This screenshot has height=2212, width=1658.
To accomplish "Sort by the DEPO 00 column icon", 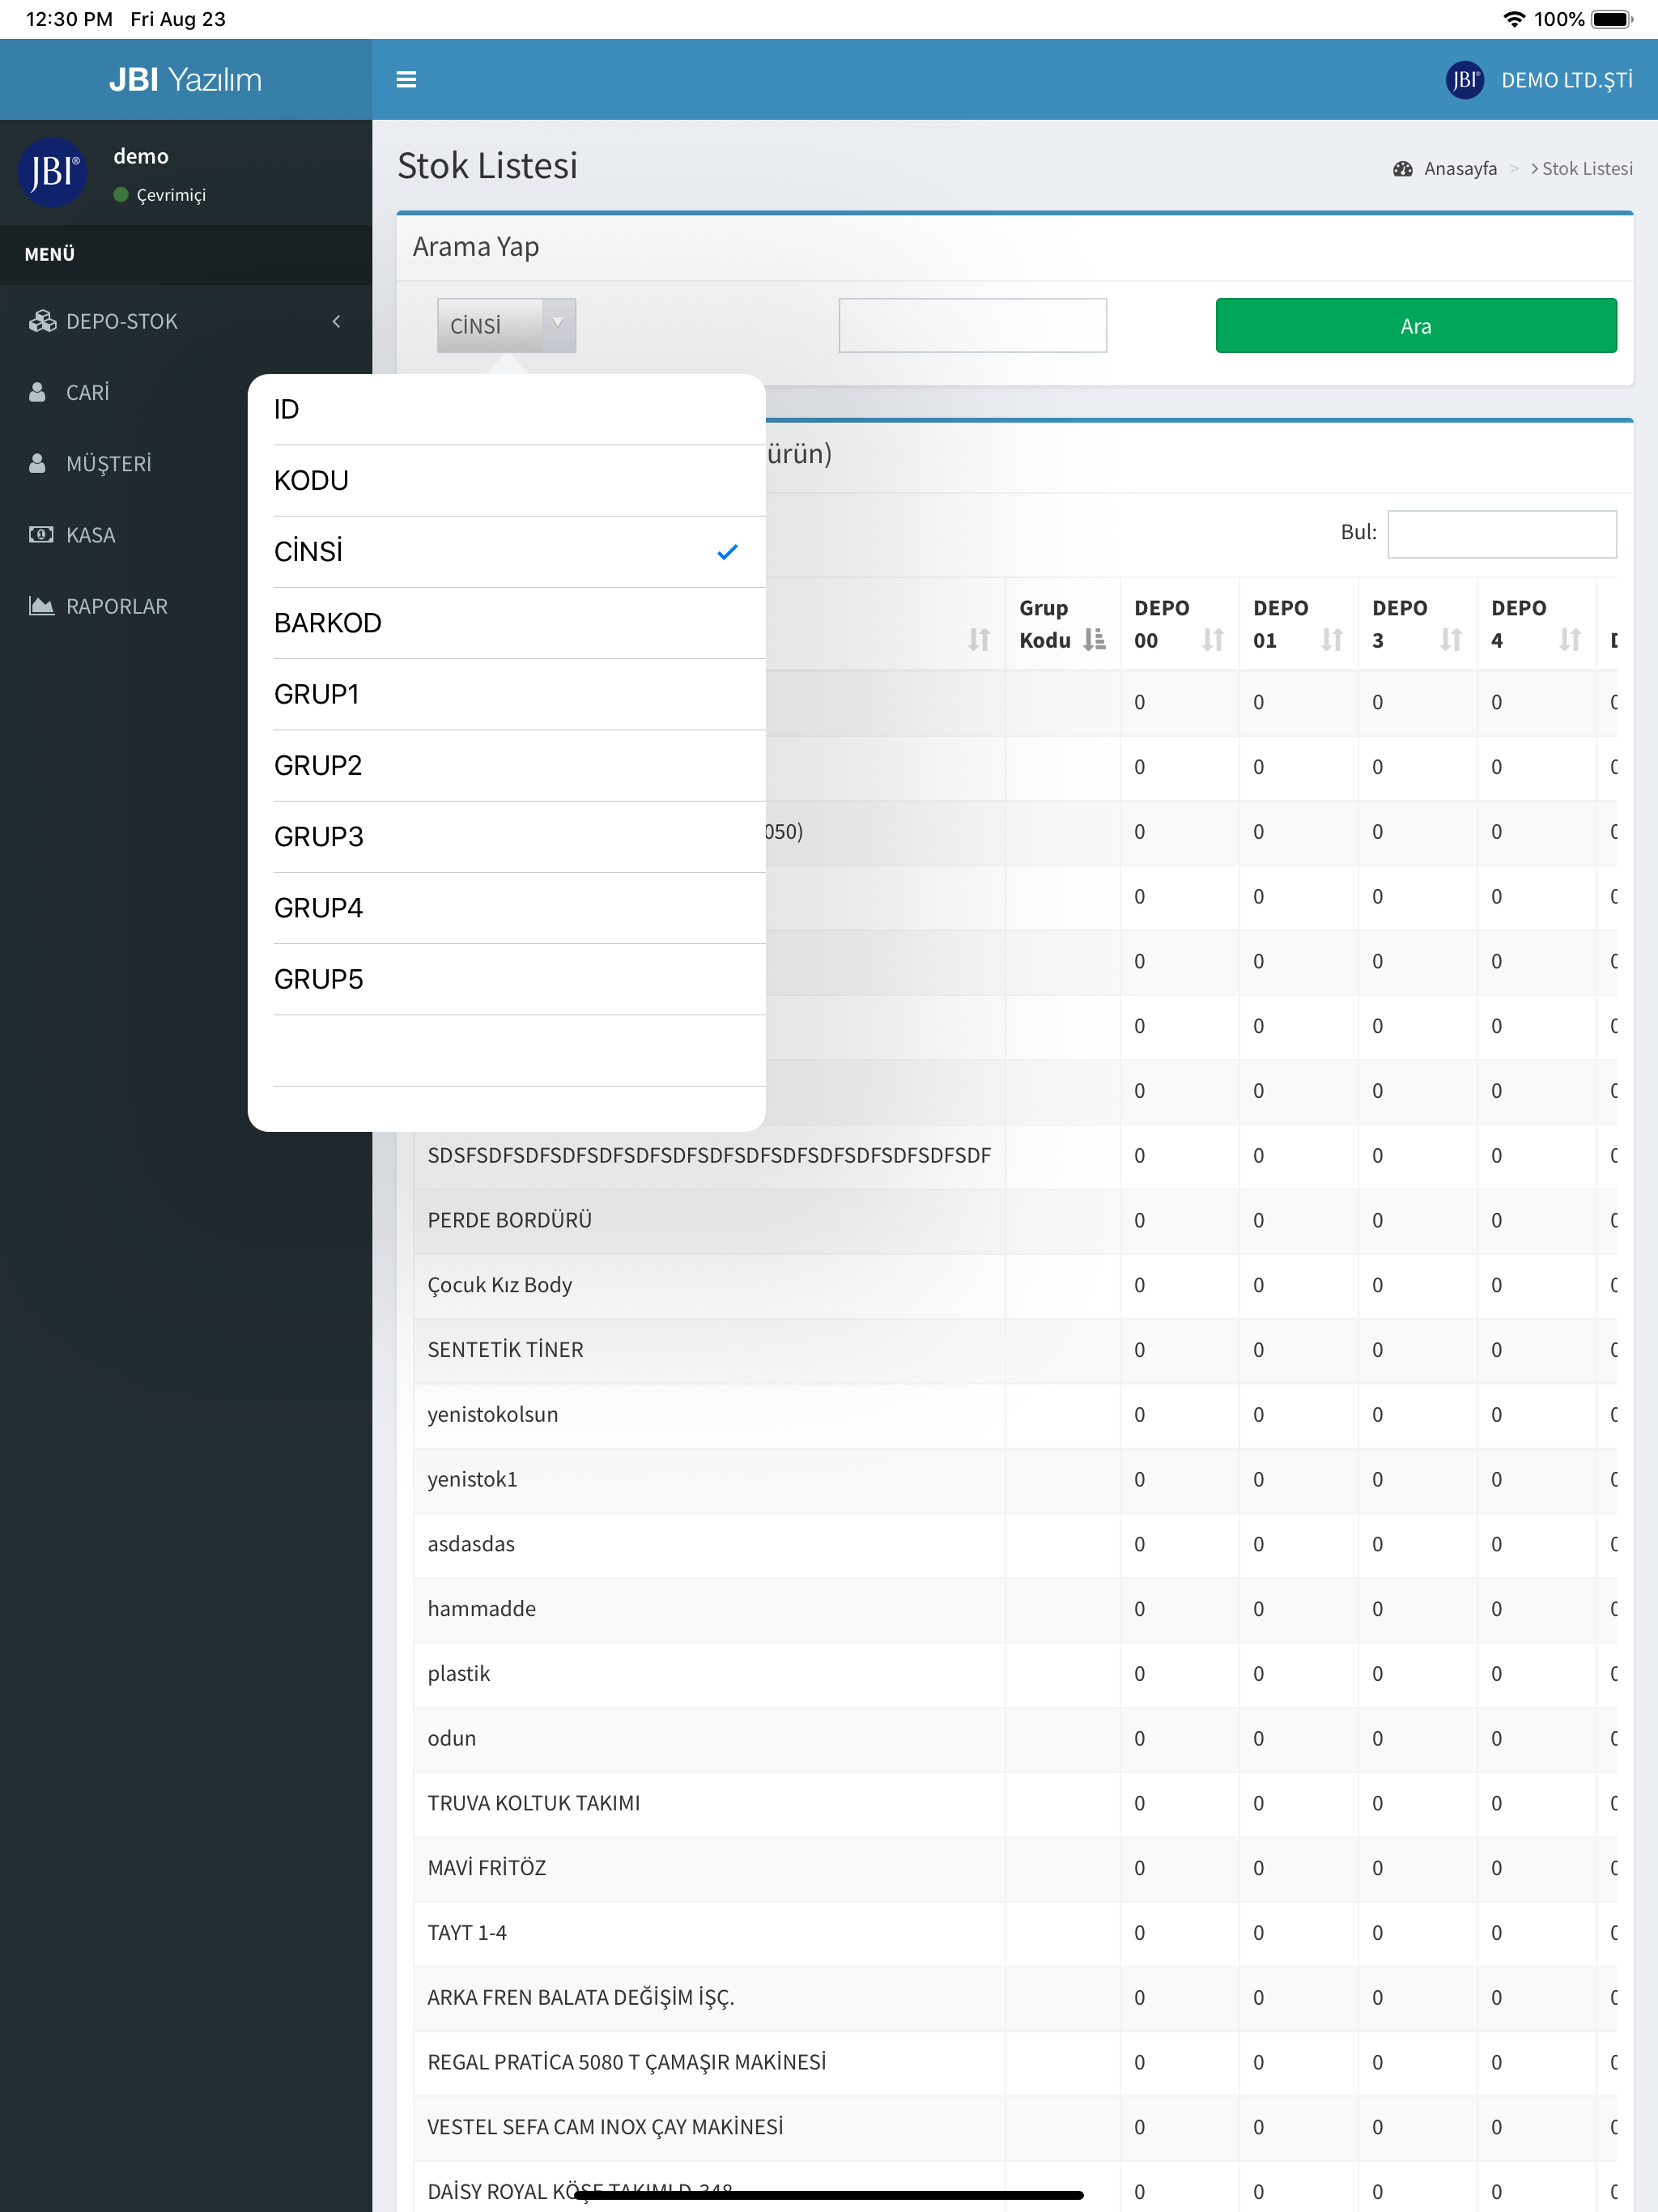I will (x=1212, y=640).
